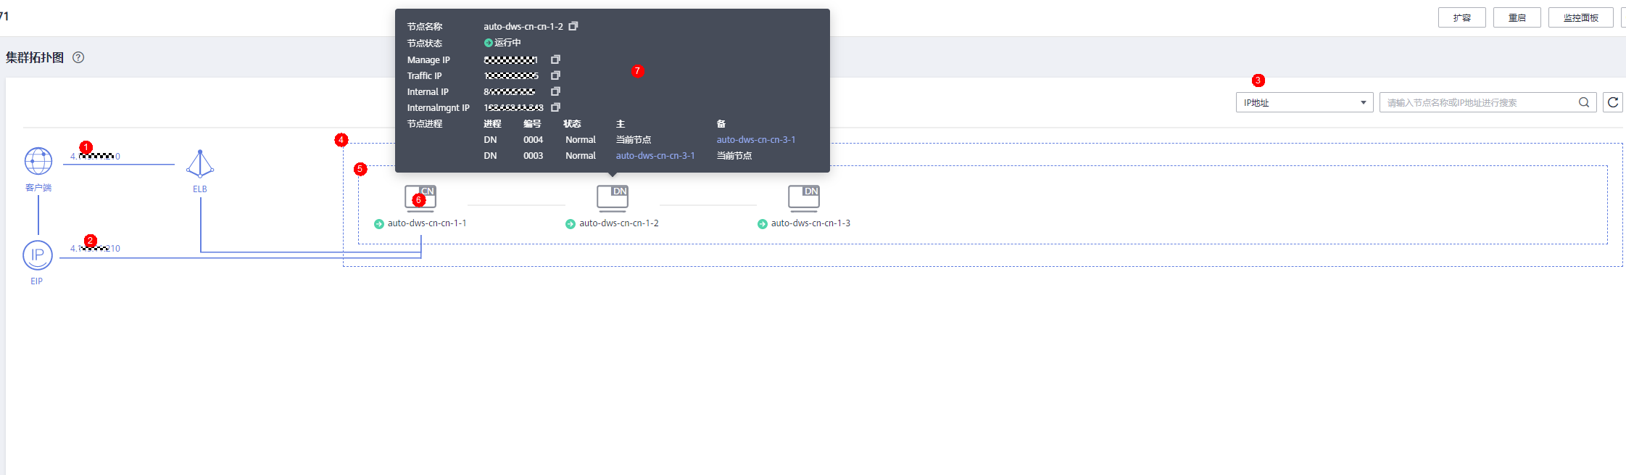Screen dimensions: 1626x475
Task: Click node label auto-dws-cn-cn-1-2
Action: pos(619,223)
